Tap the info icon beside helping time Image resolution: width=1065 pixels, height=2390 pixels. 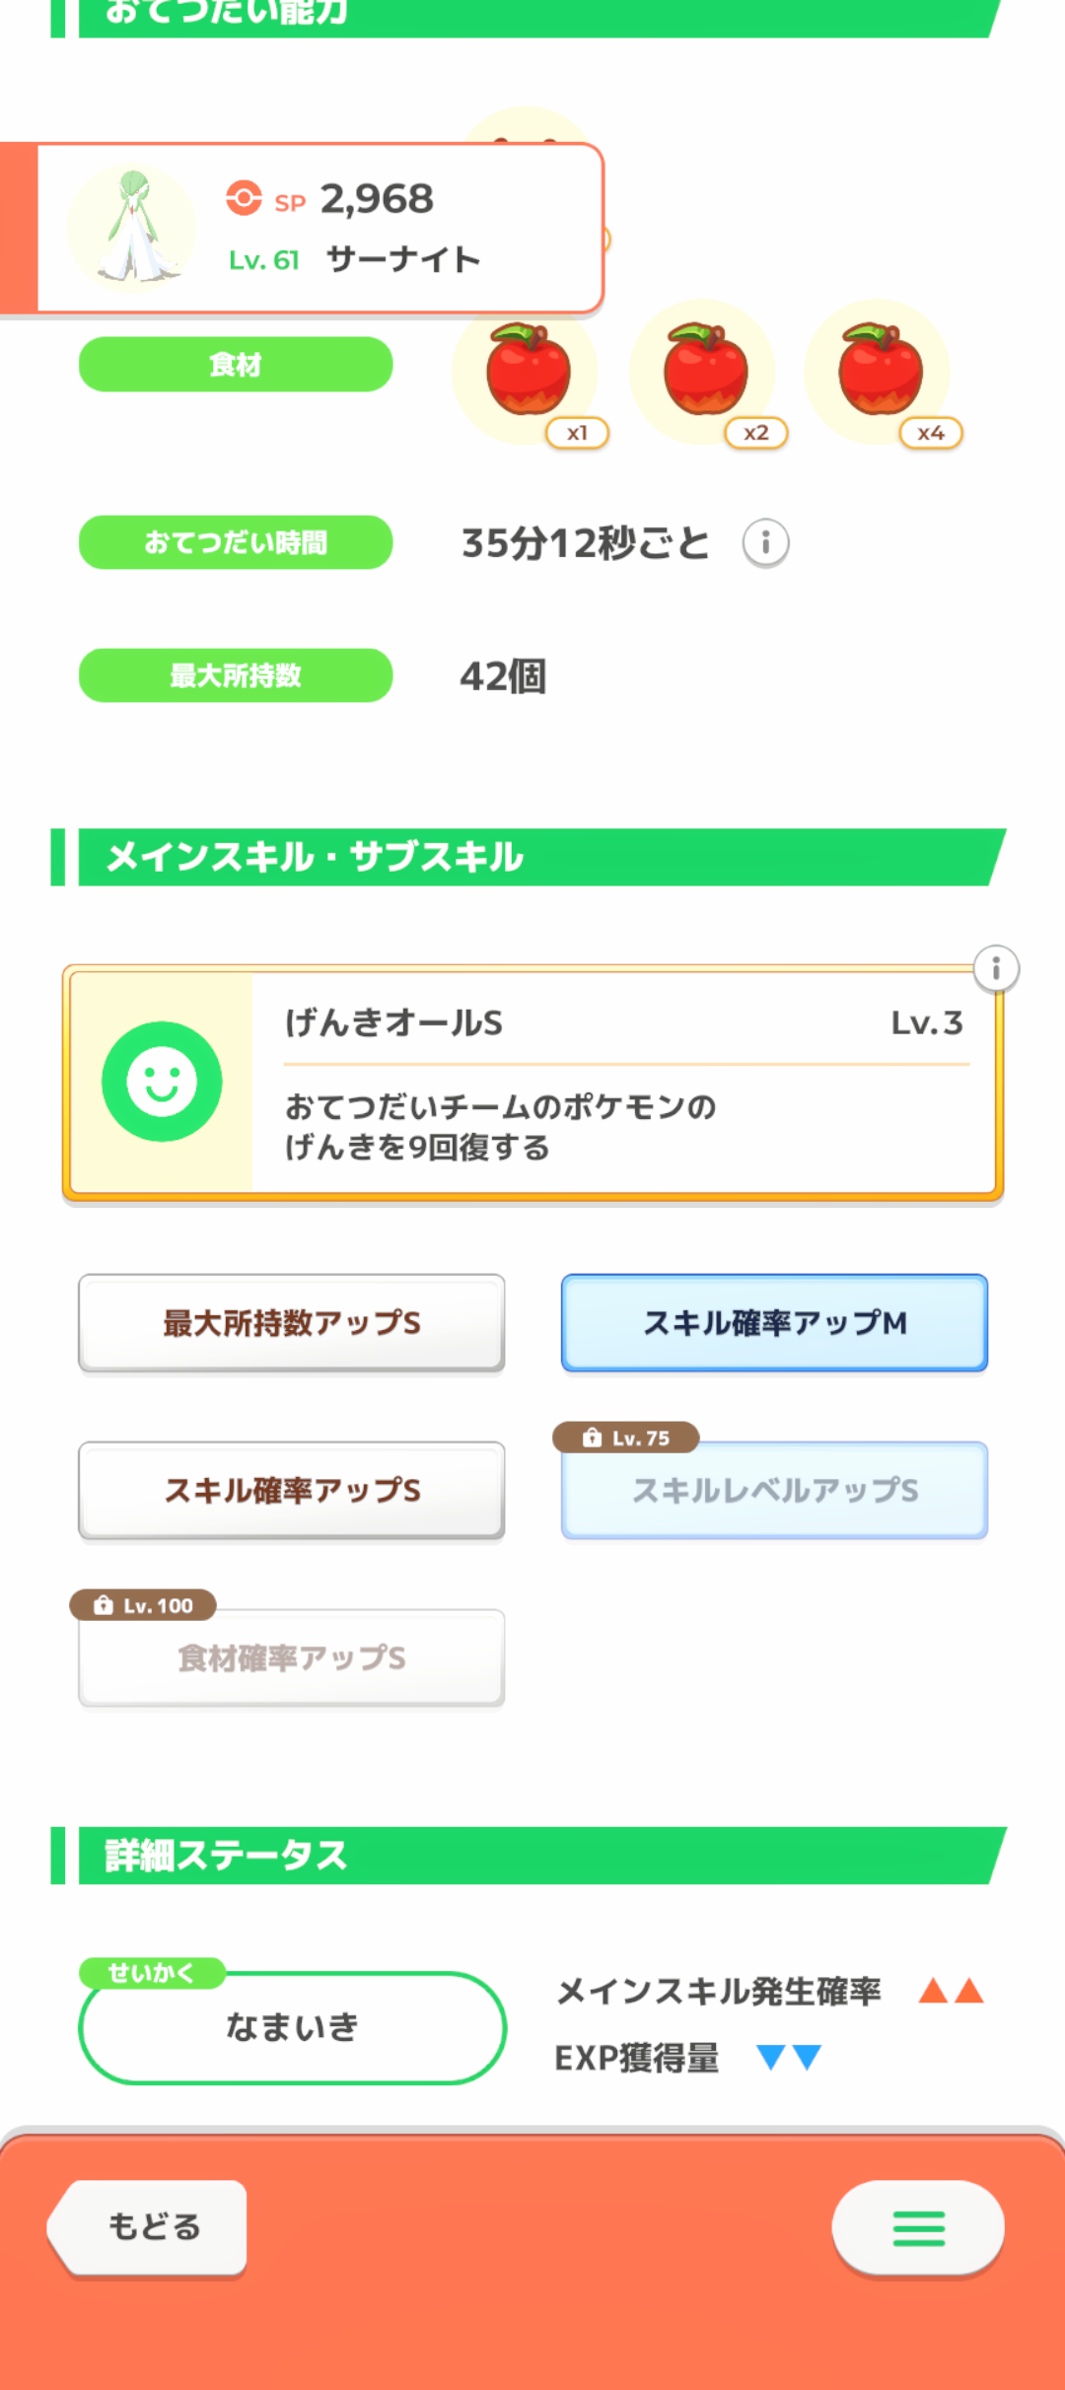pos(765,543)
